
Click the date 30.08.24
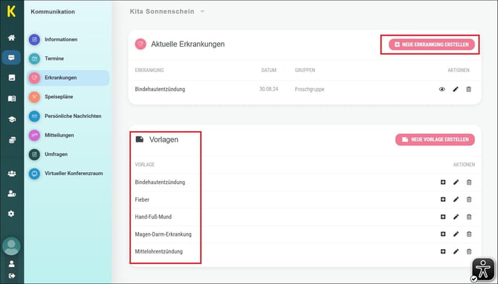pos(268,90)
